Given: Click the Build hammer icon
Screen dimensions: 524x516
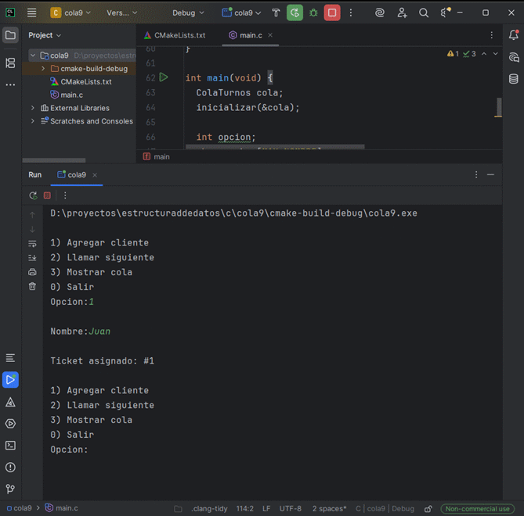Looking at the screenshot, I should click(276, 13).
